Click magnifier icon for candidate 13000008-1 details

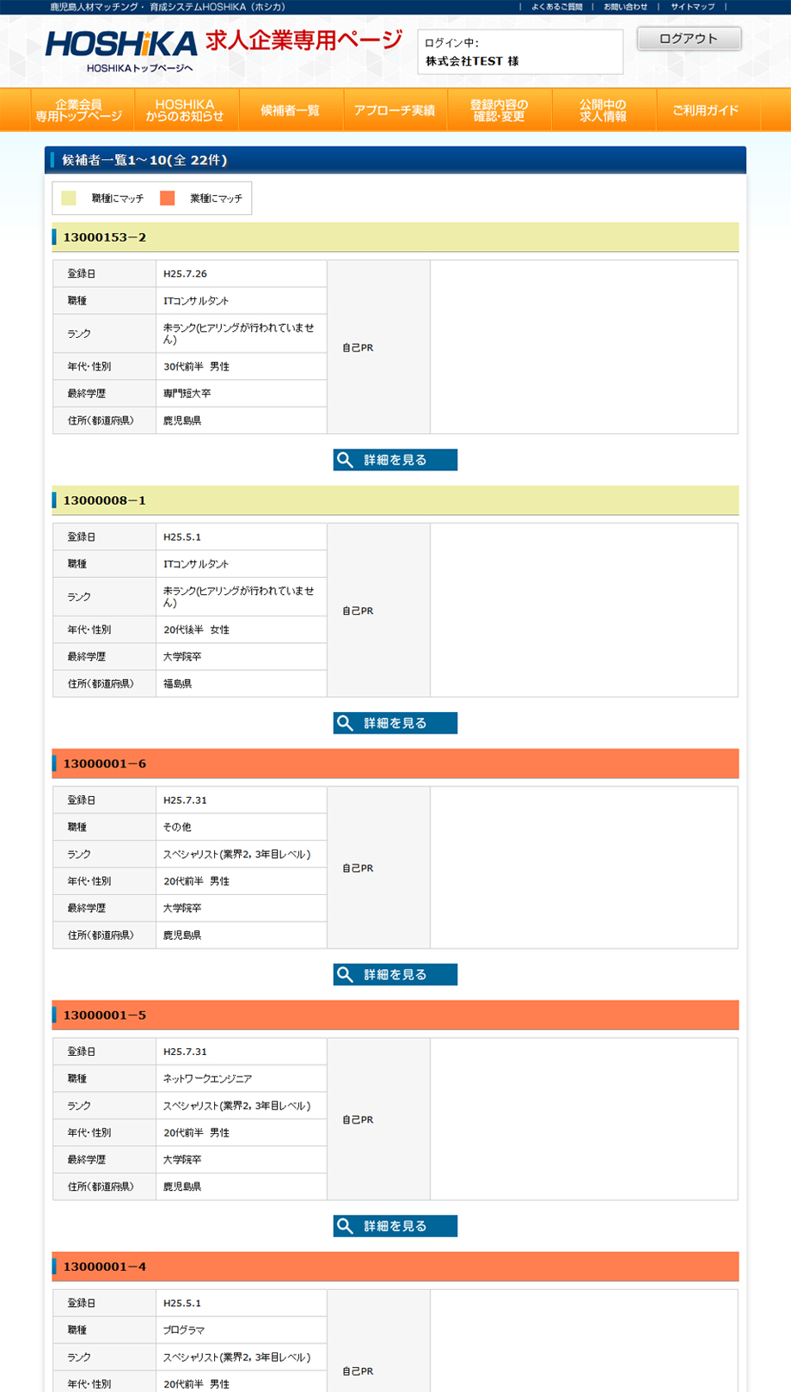[x=346, y=723]
